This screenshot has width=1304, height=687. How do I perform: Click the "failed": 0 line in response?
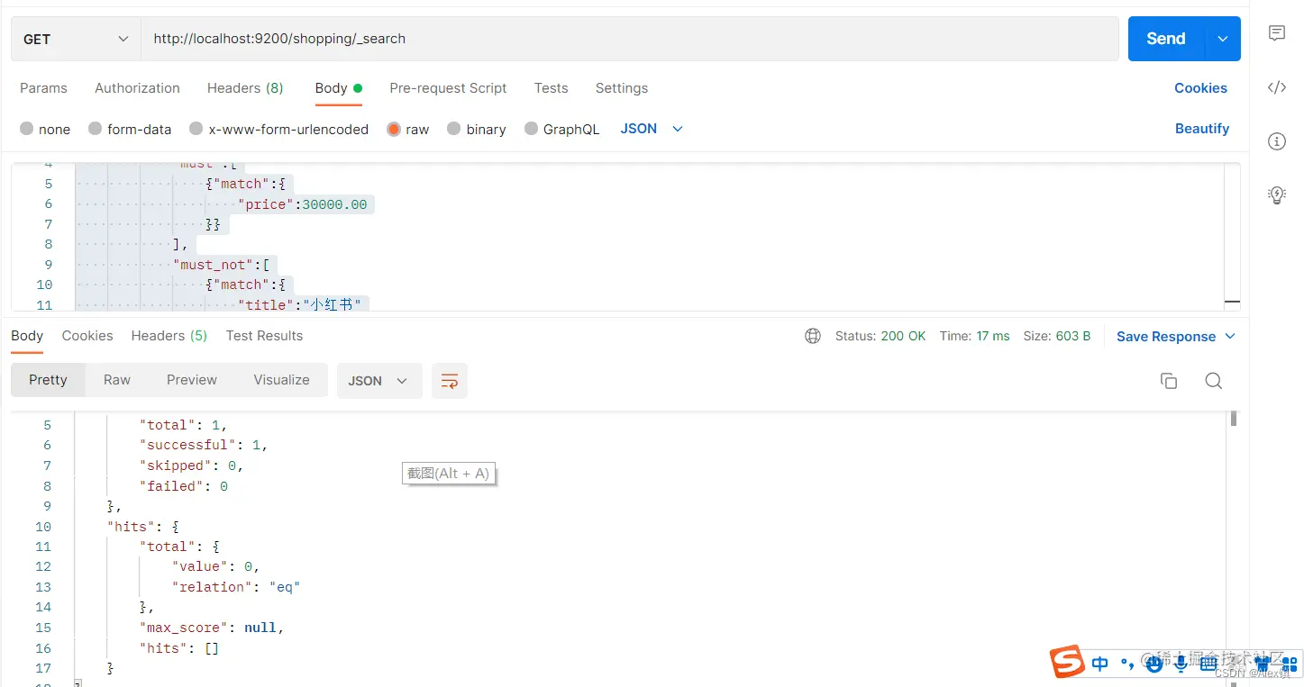click(x=184, y=486)
